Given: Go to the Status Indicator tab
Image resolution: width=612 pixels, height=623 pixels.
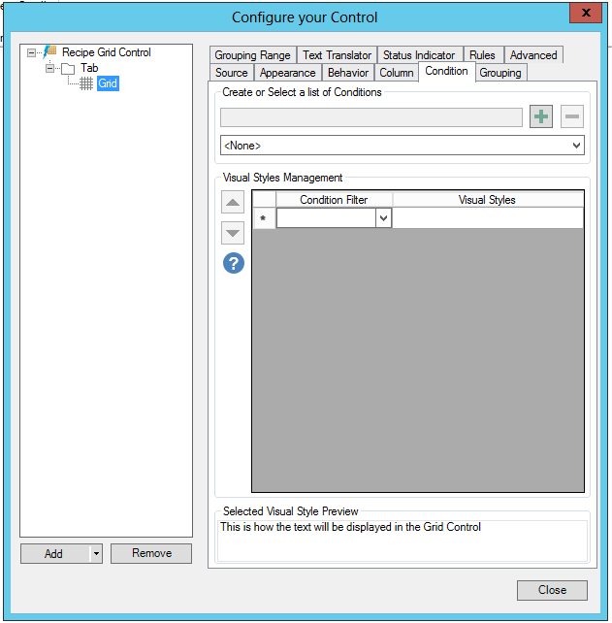Looking at the screenshot, I should pos(418,55).
